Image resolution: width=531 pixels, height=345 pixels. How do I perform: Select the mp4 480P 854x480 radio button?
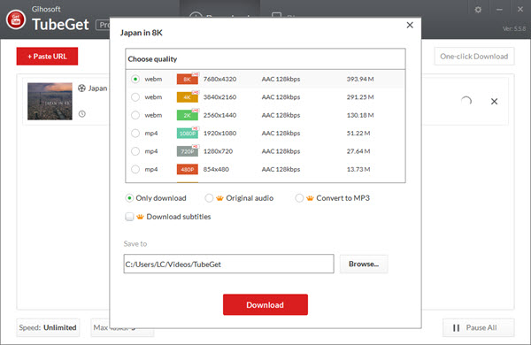(x=135, y=169)
